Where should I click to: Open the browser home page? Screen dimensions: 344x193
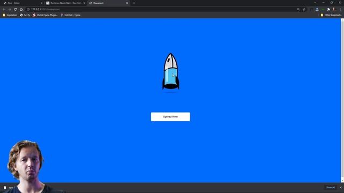coord(21,10)
